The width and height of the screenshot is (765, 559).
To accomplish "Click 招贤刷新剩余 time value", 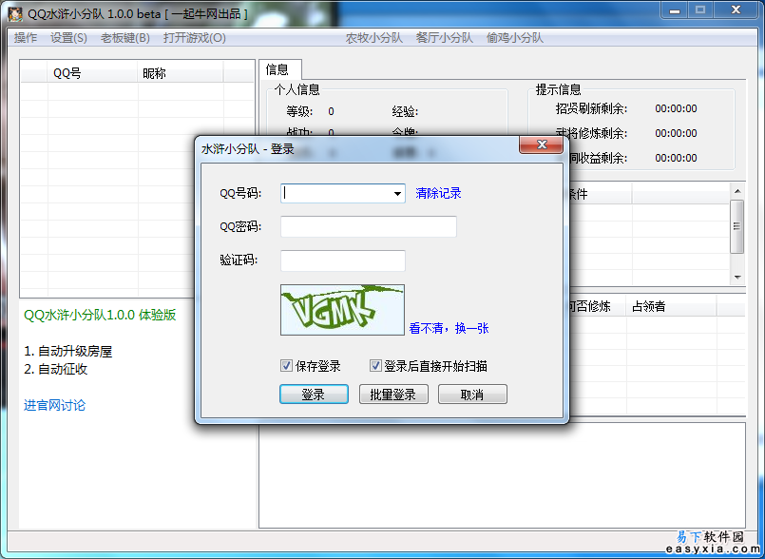I will click(676, 109).
